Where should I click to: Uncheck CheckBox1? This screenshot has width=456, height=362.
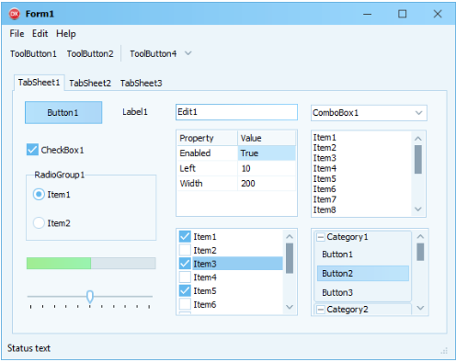[32, 150]
